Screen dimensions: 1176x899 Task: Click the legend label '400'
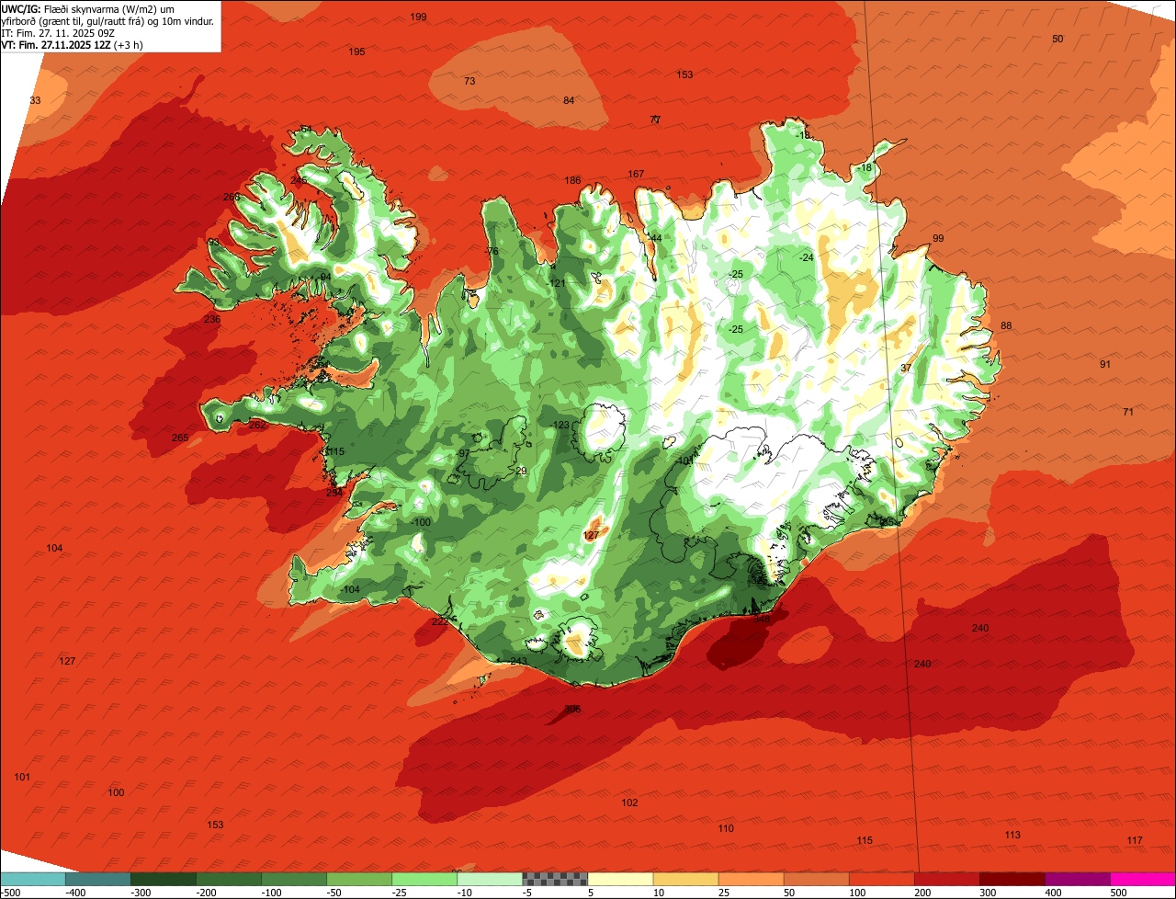tap(1053, 893)
